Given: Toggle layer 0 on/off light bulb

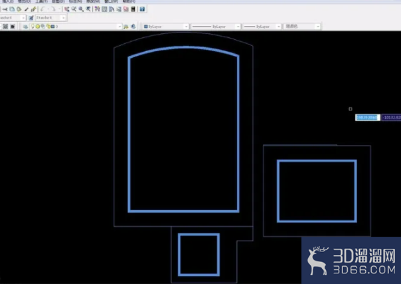Looking at the screenshot, I should [33, 27].
